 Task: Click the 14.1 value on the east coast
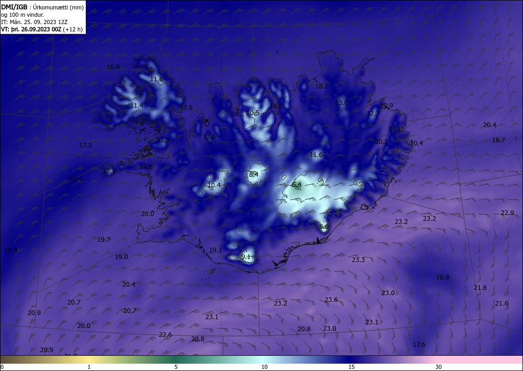point(394,129)
